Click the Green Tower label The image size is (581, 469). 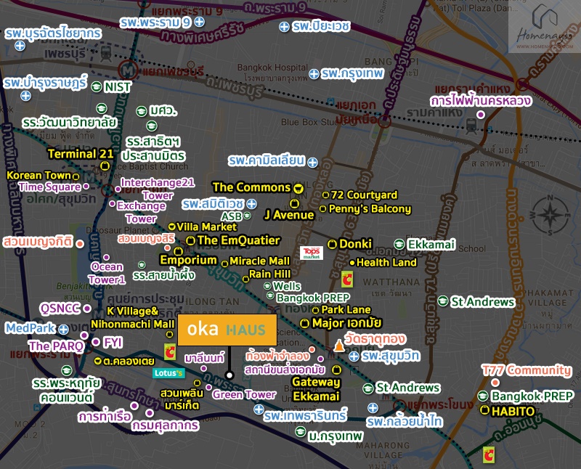(x=244, y=394)
